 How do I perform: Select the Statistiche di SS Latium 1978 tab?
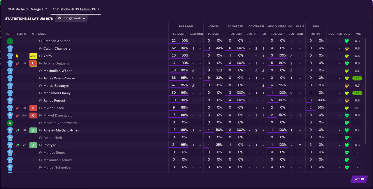click(x=76, y=9)
